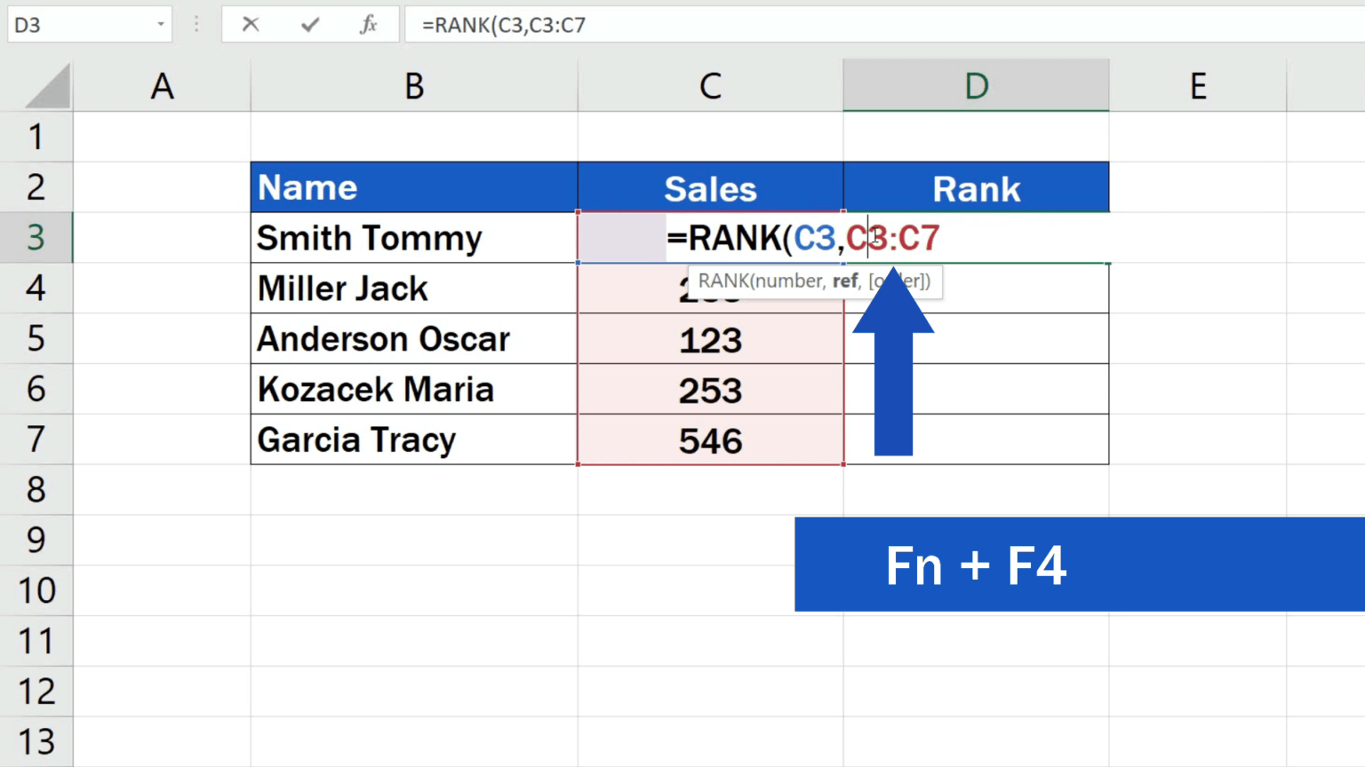Select the cell showing 123
Screen dimensions: 1365x767
710,339
